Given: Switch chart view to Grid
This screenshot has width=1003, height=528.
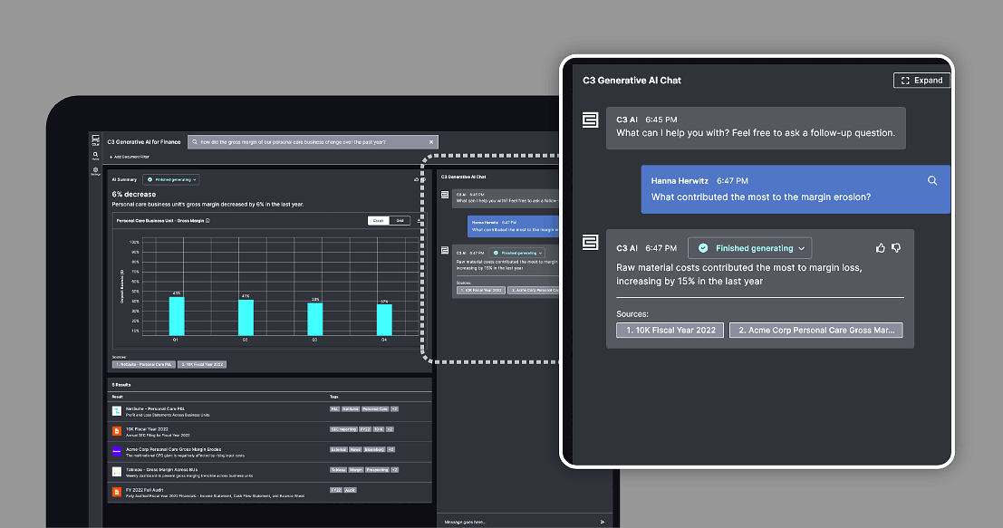Looking at the screenshot, I should click(x=400, y=221).
